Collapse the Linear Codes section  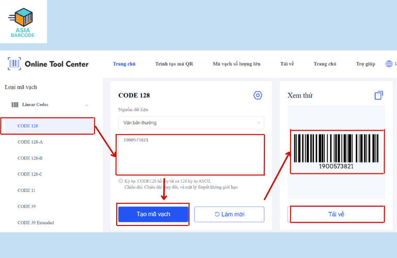87,105
